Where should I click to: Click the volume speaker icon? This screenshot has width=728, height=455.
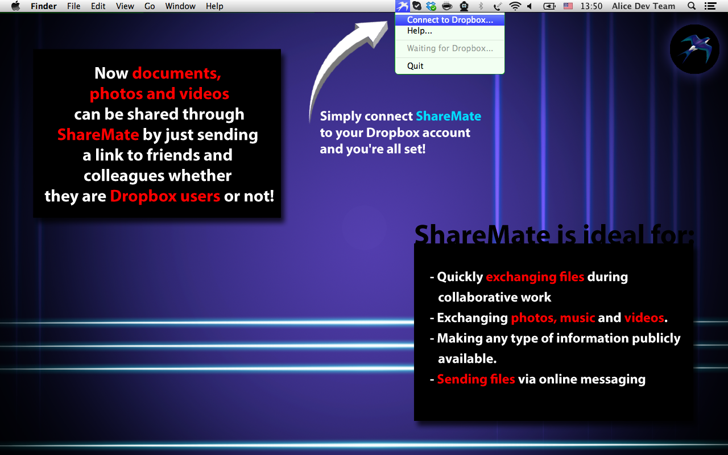530,6
